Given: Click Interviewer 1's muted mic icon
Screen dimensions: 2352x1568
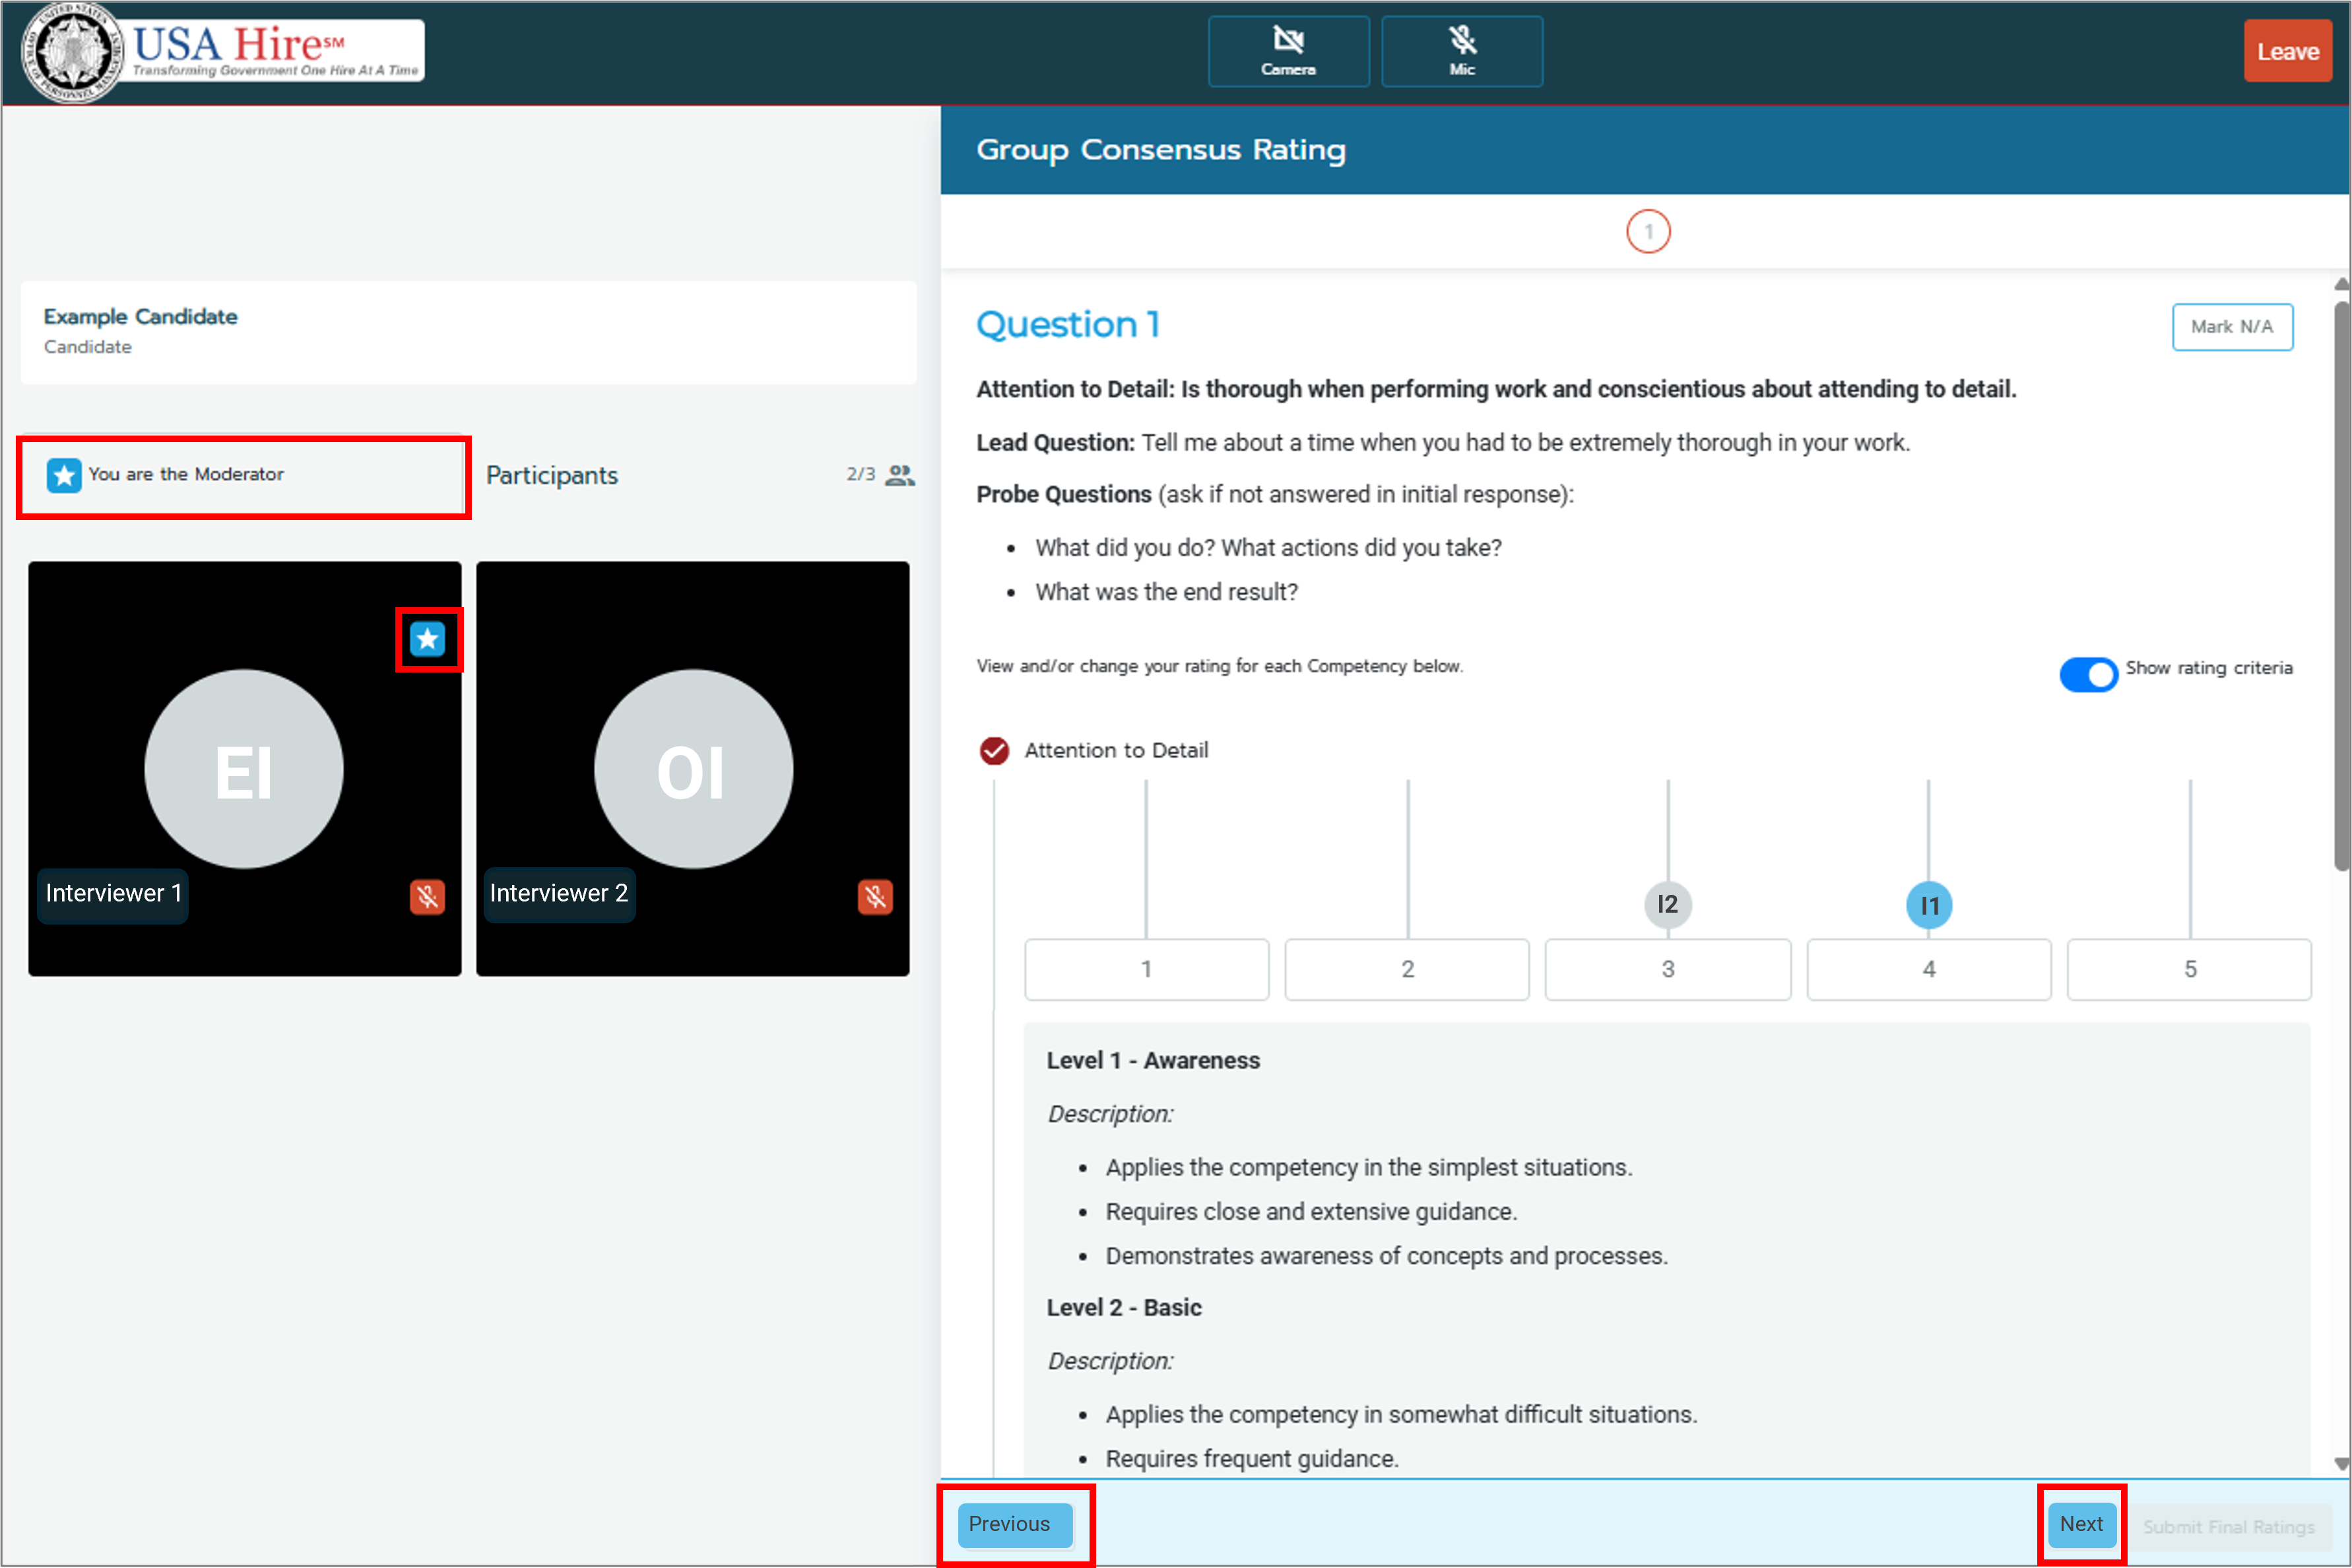Looking at the screenshot, I should pos(427,897).
